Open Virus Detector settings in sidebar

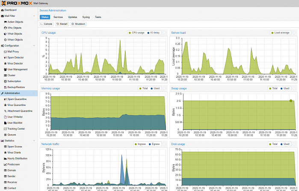coord(15,63)
